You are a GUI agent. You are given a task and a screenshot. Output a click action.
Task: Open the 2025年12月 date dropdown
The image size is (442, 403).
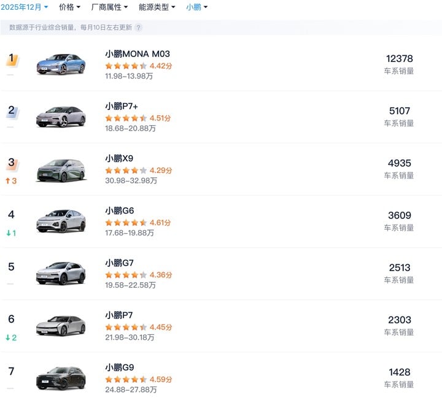click(x=25, y=7)
